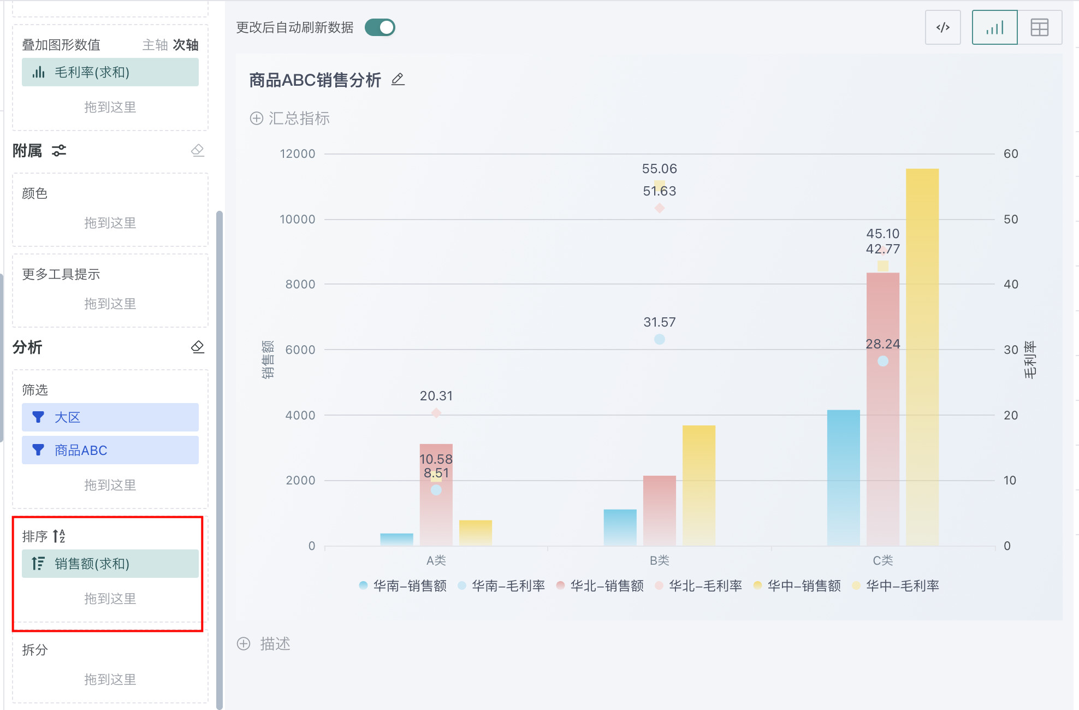Switch to bar chart view
The height and width of the screenshot is (710, 1079).
(994, 27)
